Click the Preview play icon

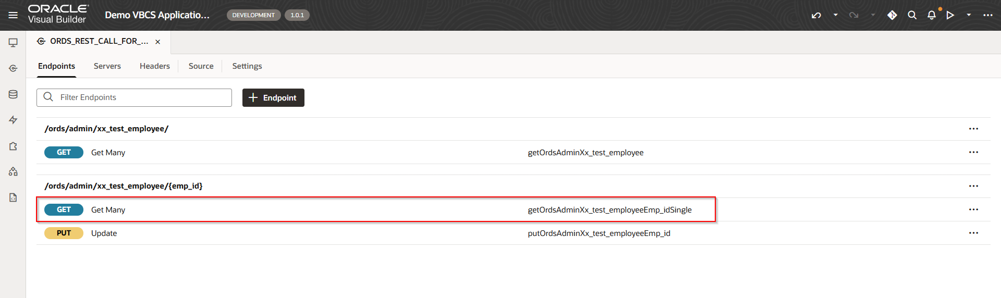[950, 15]
